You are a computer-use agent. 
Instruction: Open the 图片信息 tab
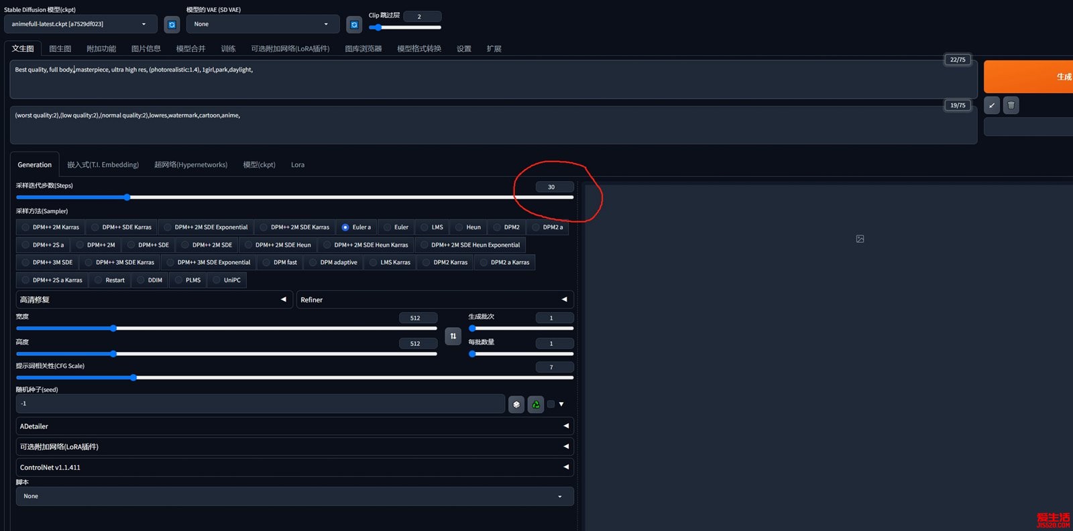click(146, 49)
